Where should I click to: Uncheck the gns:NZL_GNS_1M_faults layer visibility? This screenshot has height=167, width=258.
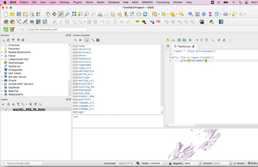6,109
